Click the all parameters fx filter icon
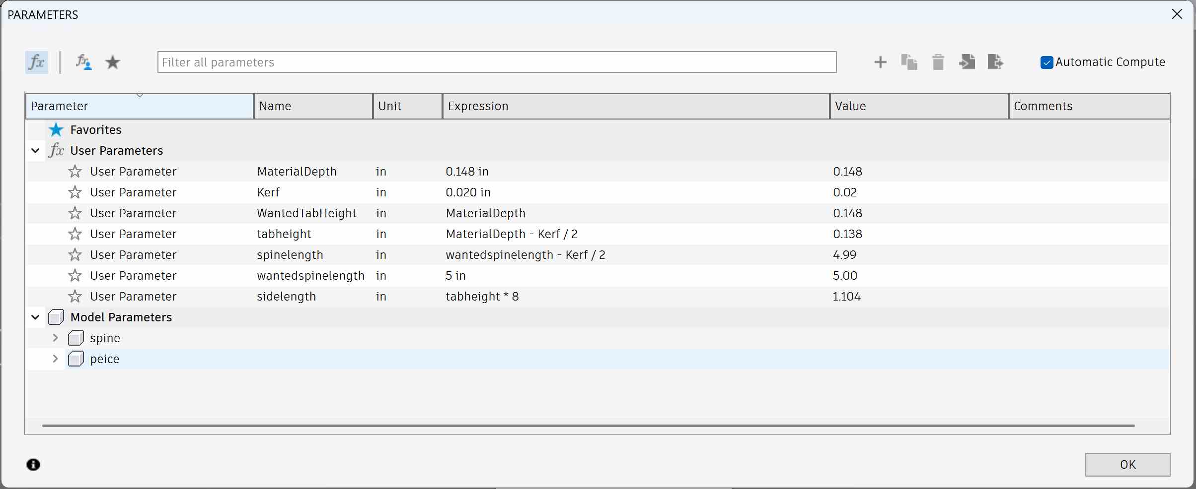Viewport: 1196px width, 489px height. [x=37, y=62]
